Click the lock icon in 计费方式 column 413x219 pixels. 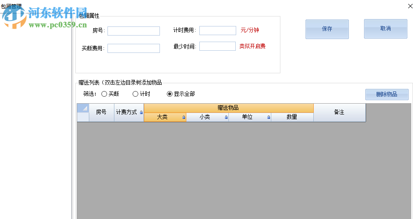pyautogui.click(x=141, y=112)
